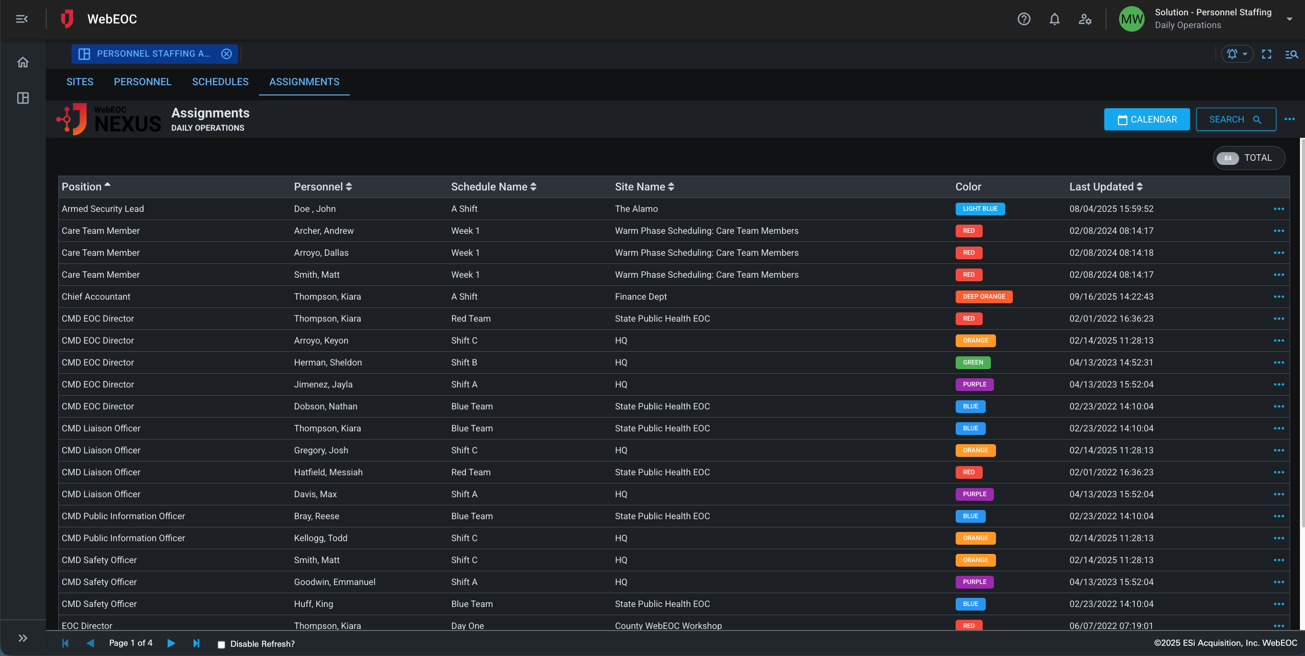Click the vertical scrollbar on the right

1302,332
